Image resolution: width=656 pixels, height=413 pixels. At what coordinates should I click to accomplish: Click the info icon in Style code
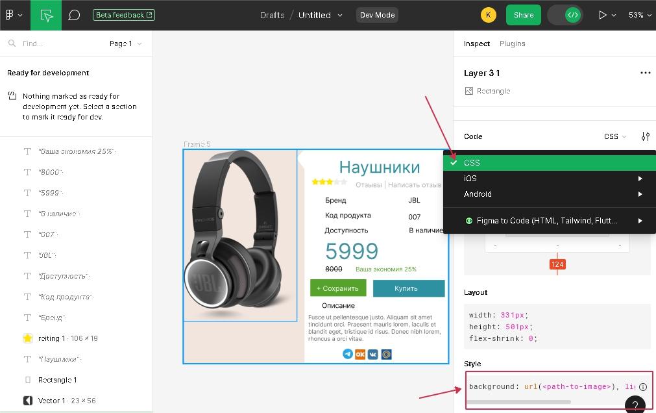pyautogui.click(x=642, y=387)
